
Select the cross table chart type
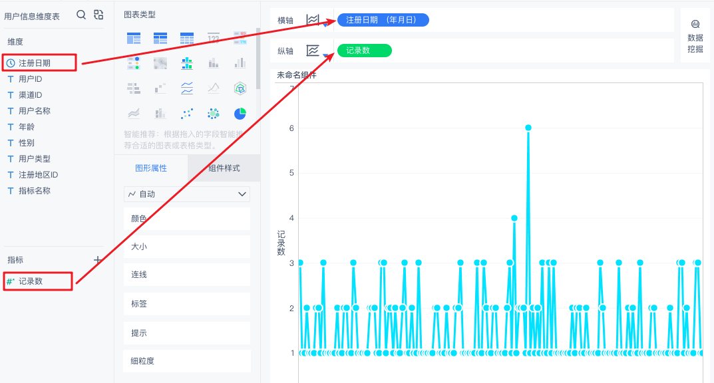click(160, 38)
